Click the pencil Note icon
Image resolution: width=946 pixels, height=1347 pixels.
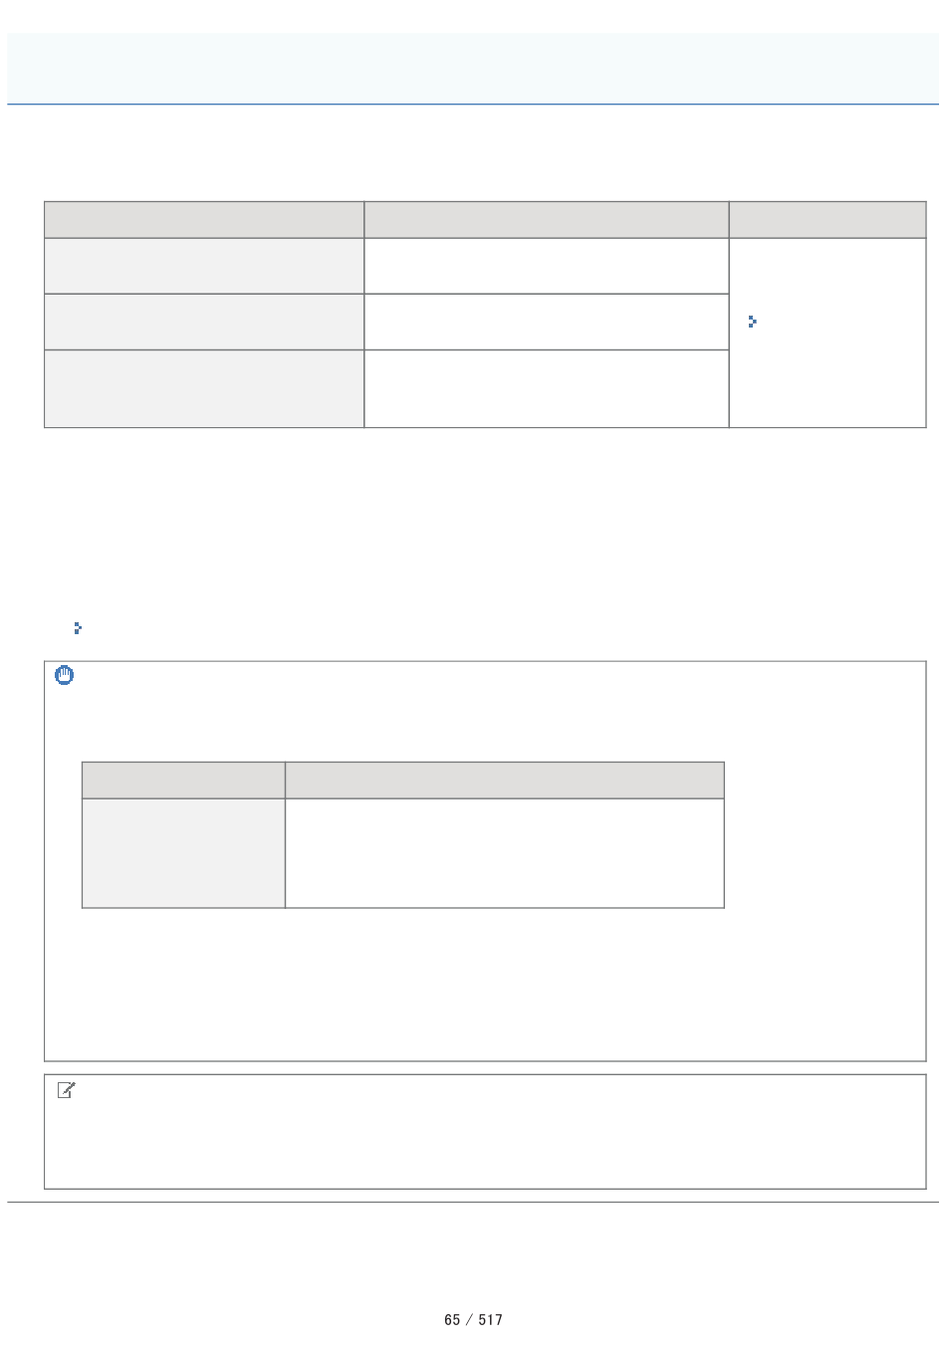point(67,1090)
